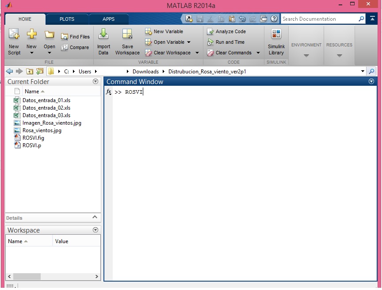Switch to the HOME tab
This screenshot has height=290, width=382.
[x=25, y=19]
